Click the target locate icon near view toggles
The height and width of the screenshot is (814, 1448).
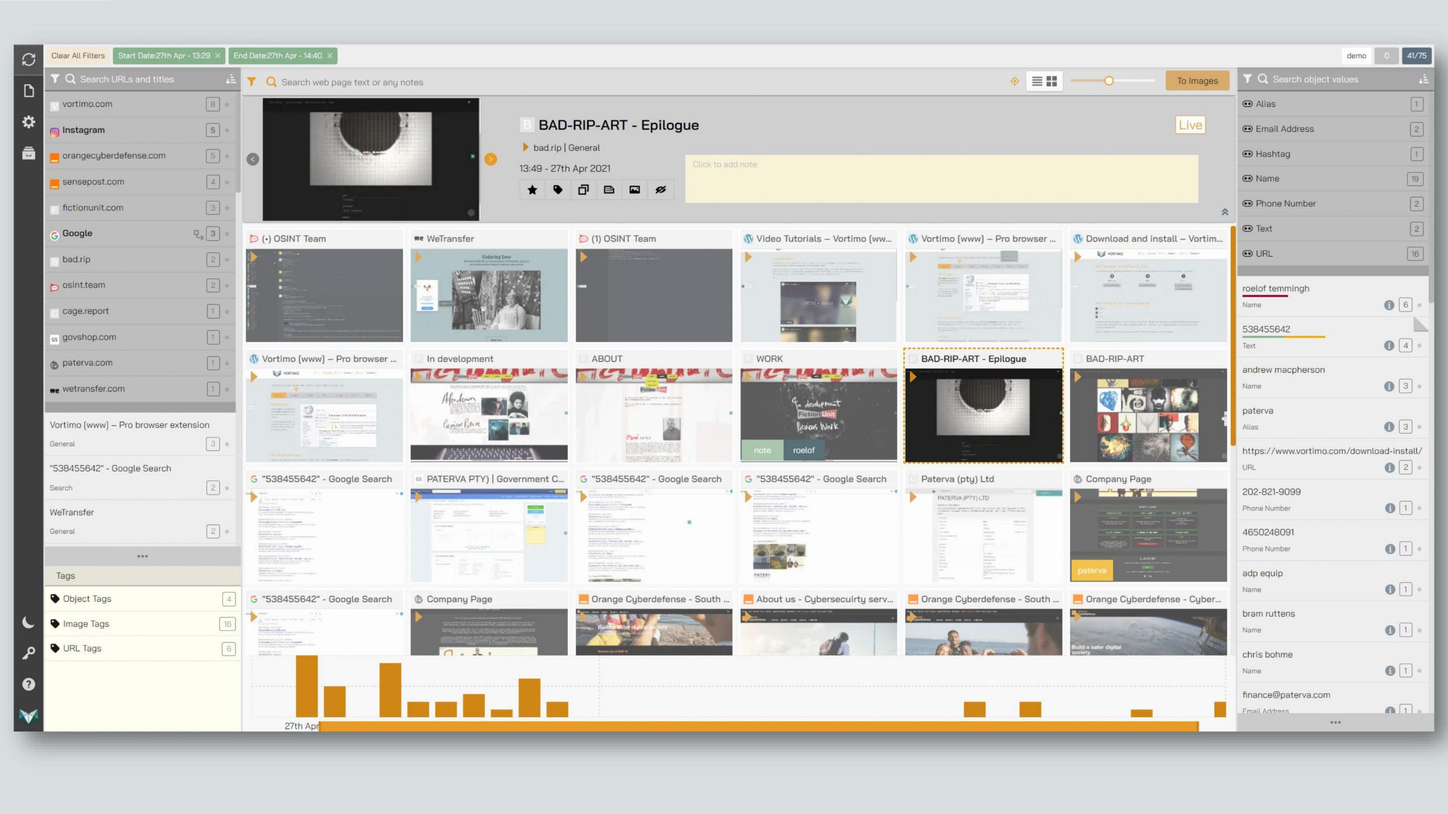[x=1015, y=81]
